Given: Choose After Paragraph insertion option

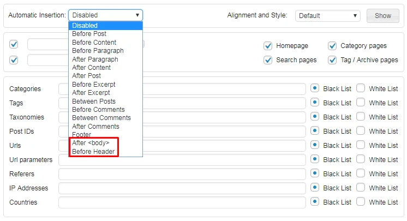Looking at the screenshot, I should (95, 59).
